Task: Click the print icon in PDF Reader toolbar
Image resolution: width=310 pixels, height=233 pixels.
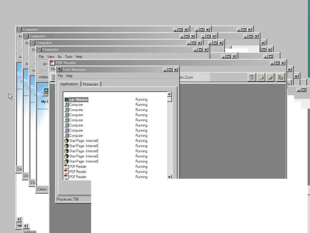Action: click(270, 77)
